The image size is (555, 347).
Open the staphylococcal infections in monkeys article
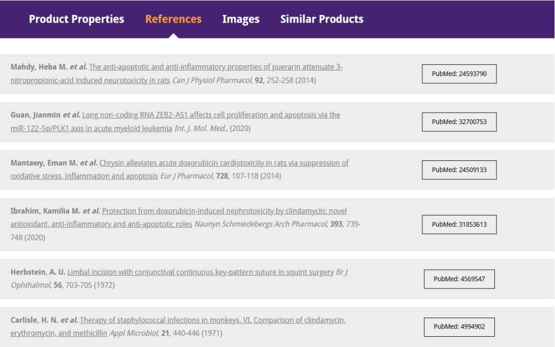pos(212,320)
